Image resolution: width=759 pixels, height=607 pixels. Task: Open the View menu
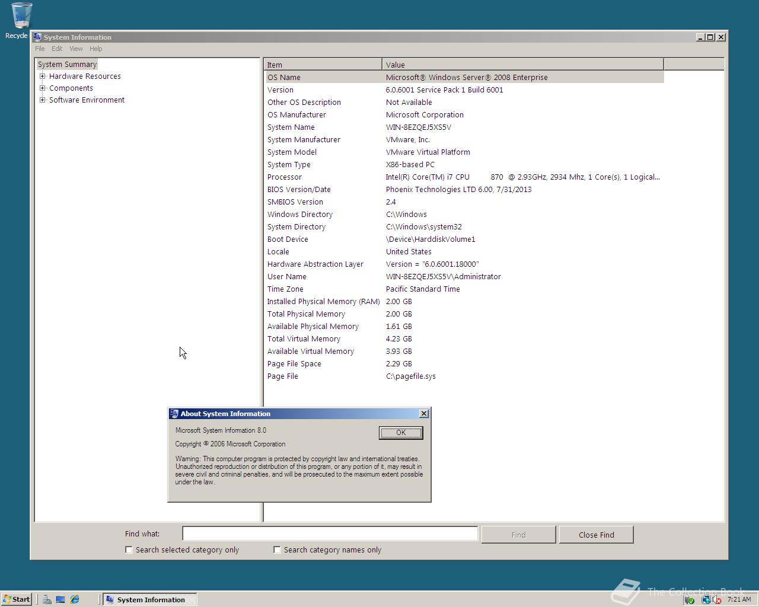coord(76,49)
